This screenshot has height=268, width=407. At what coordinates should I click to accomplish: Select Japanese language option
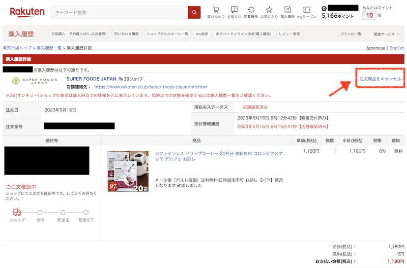coord(375,48)
